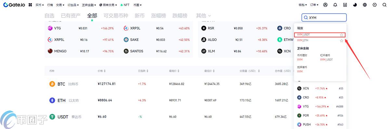Image resolution: width=390 pixels, height=129 pixels.
Task: Open XYM under 抵押借币
Action: (300, 71)
